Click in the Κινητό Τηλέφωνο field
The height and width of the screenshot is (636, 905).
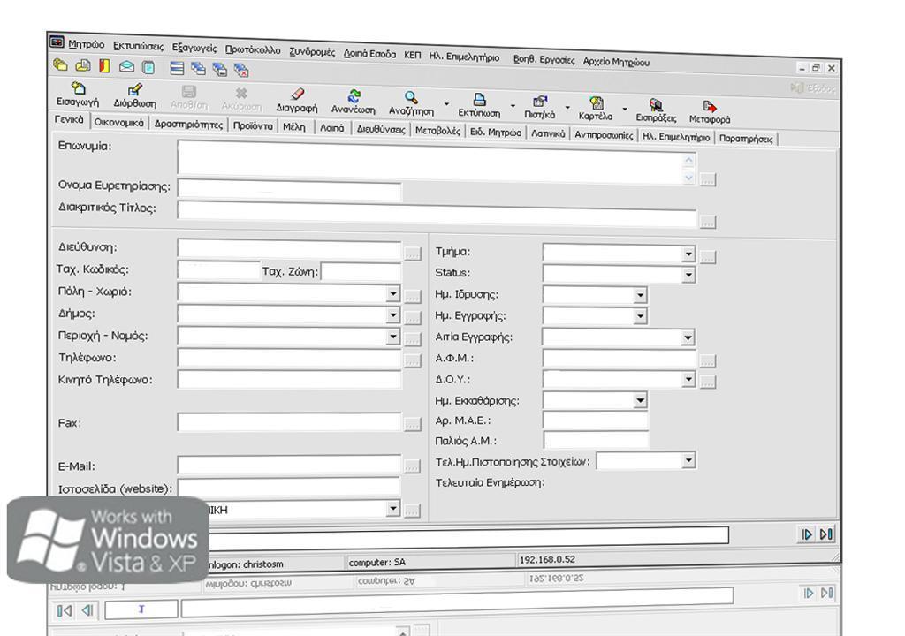289,380
